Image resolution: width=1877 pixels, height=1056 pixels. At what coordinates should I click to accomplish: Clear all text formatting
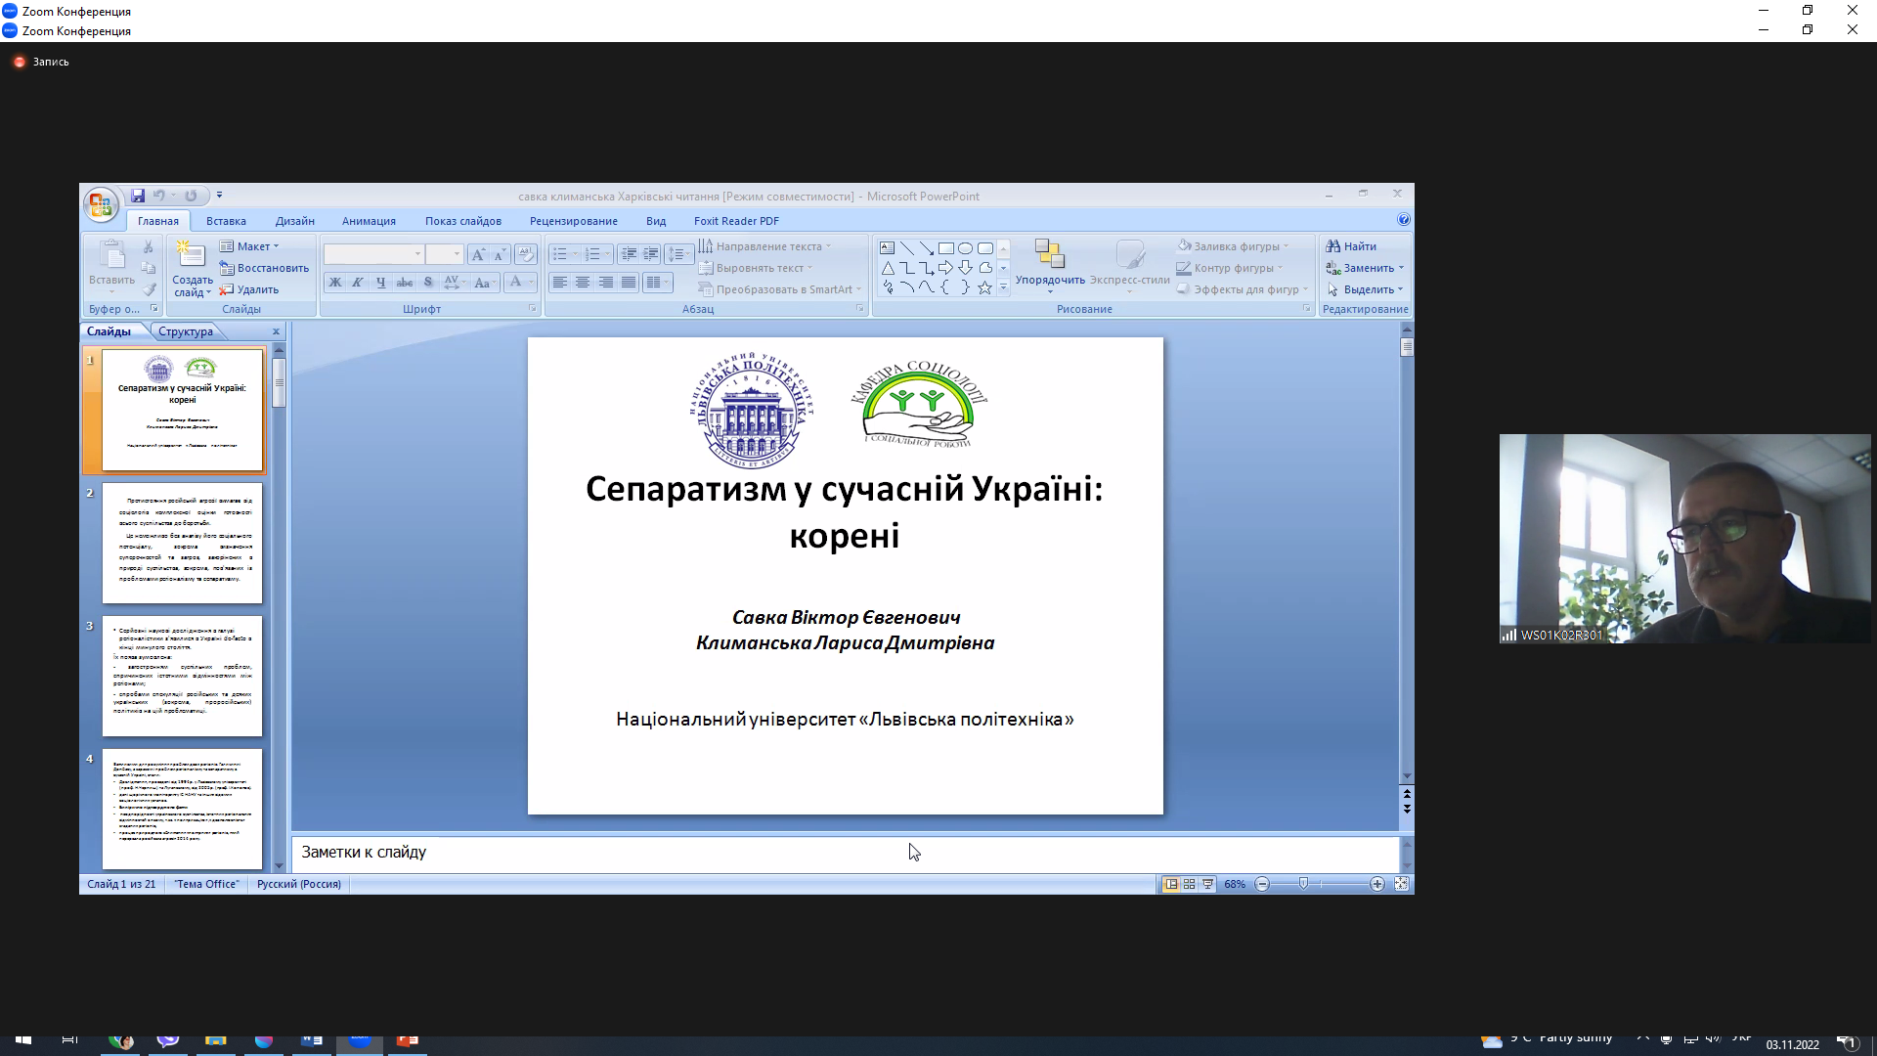pyautogui.click(x=526, y=254)
